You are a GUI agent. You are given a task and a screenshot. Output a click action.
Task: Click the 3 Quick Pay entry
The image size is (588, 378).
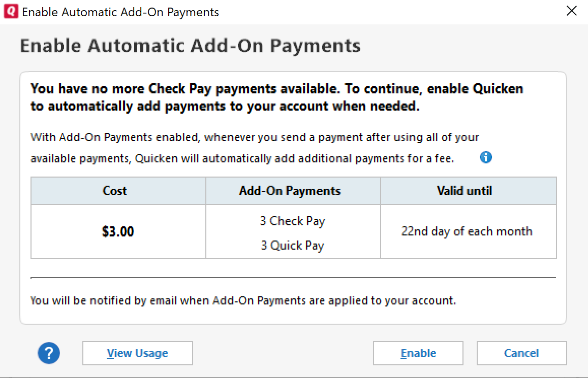pyautogui.click(x=293, y=246)
